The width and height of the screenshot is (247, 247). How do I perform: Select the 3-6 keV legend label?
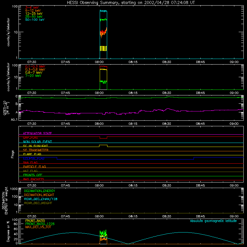32,7
